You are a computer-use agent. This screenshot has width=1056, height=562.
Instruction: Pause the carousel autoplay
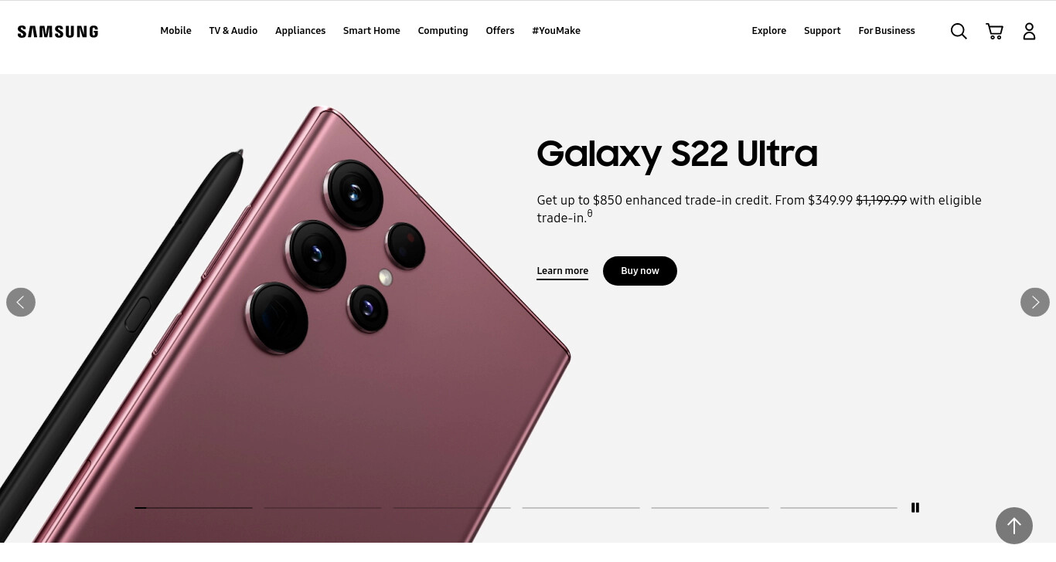coord(915,508)
